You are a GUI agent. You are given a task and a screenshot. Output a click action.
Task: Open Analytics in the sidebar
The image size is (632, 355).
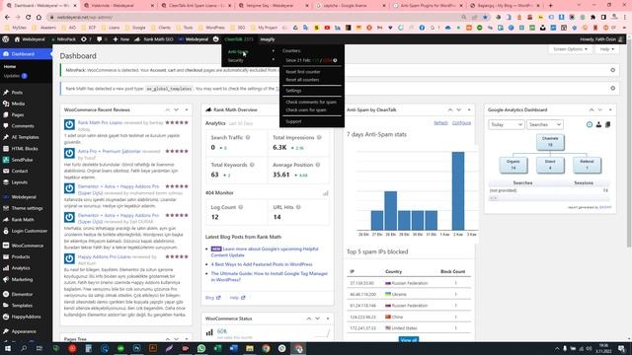(x=21, y=267)
